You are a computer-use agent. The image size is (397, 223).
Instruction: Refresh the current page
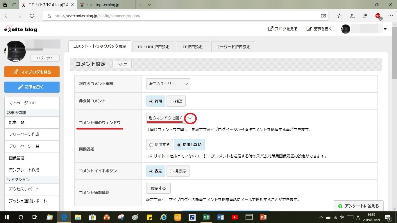pos(32,16)
